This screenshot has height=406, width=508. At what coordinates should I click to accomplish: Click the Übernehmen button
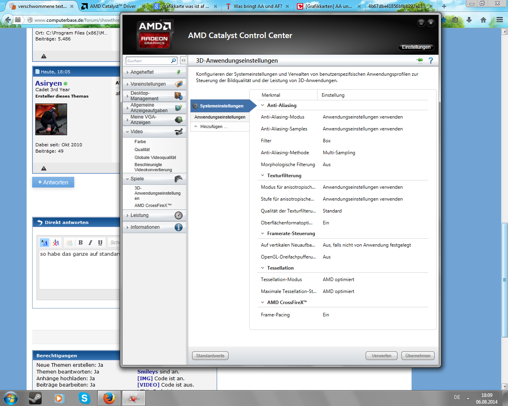pyautogui.click(x=418, y=356)
